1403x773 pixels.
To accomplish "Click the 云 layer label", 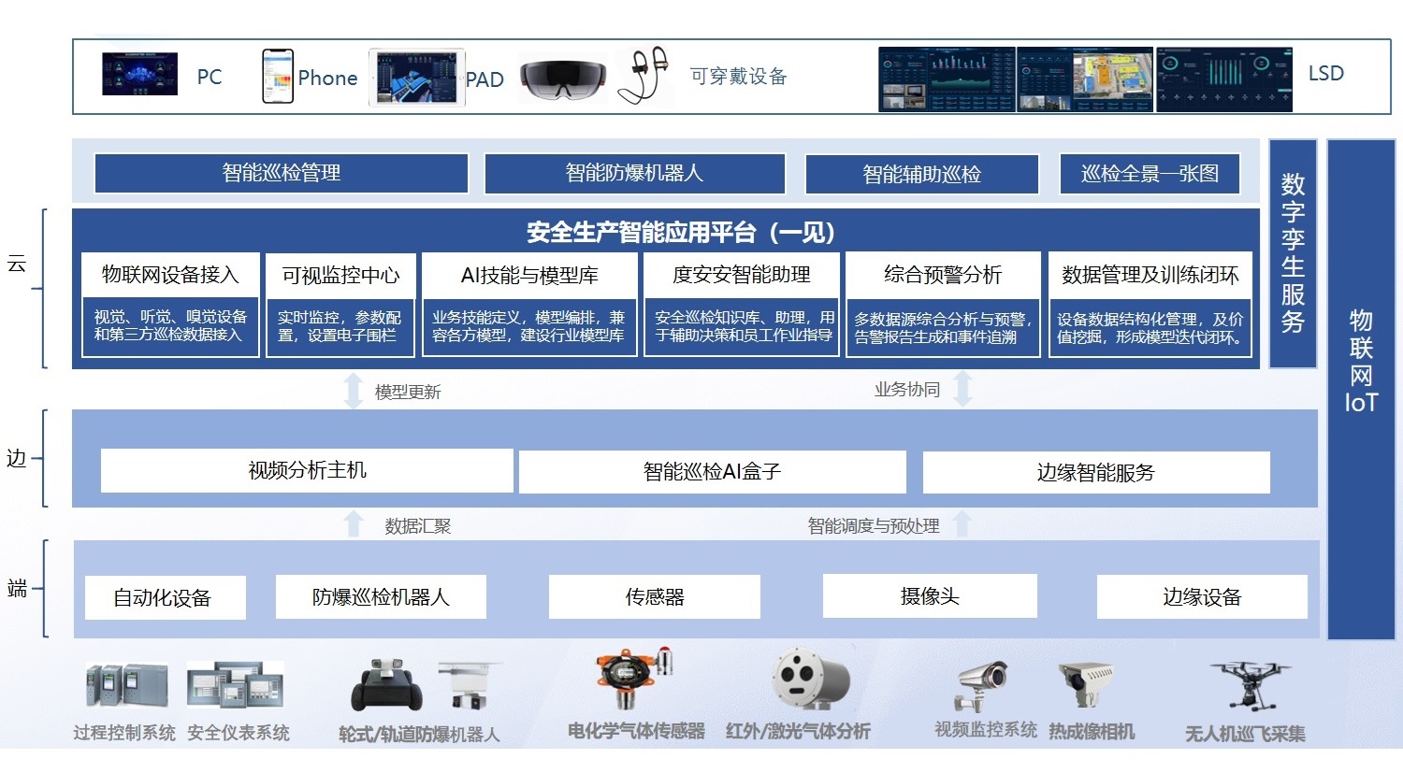I will [x=17, y=264].
